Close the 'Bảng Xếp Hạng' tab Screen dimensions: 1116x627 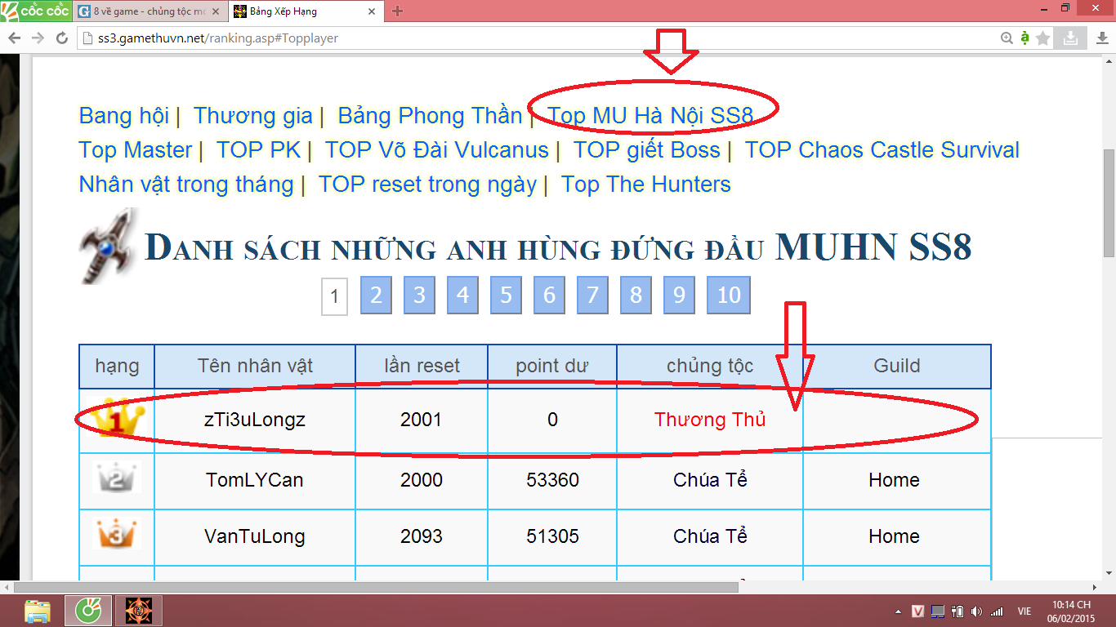point(372,11)
